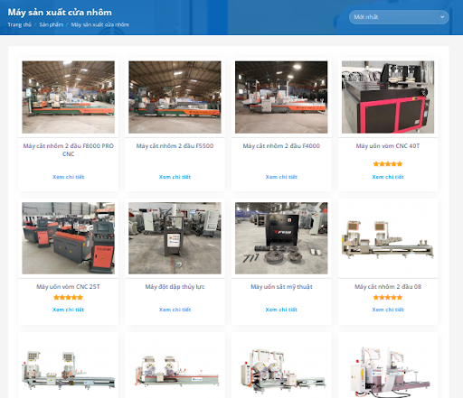Open the 'Mới nhất' sort dropdown

399,17
